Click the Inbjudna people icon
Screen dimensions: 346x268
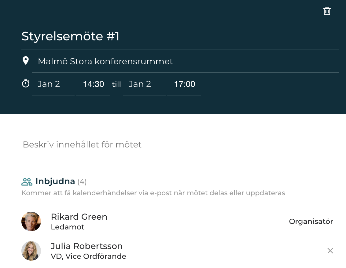(27, 182)
